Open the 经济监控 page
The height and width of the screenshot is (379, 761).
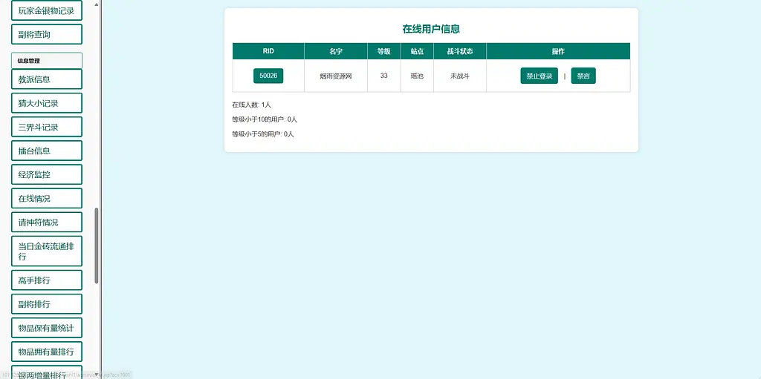click(x=47, y=174)
